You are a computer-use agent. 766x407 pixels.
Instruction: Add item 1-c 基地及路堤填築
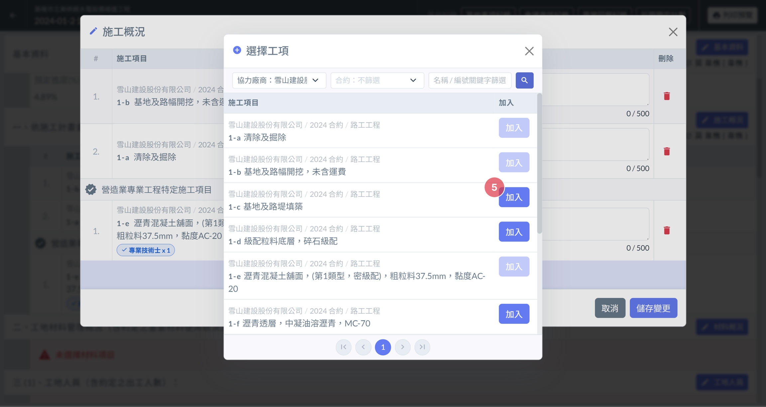point(514,197)
